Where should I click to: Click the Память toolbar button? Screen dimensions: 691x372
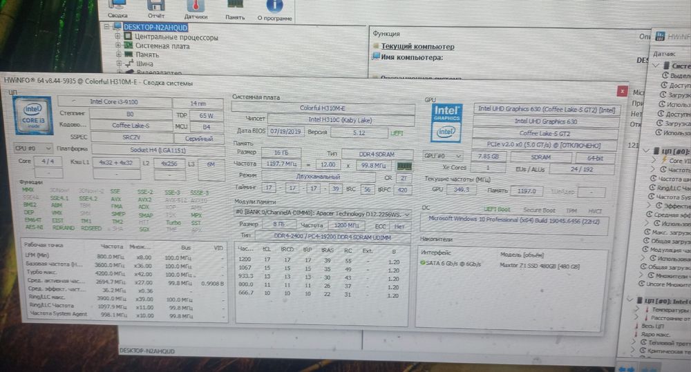pos(235,10)
